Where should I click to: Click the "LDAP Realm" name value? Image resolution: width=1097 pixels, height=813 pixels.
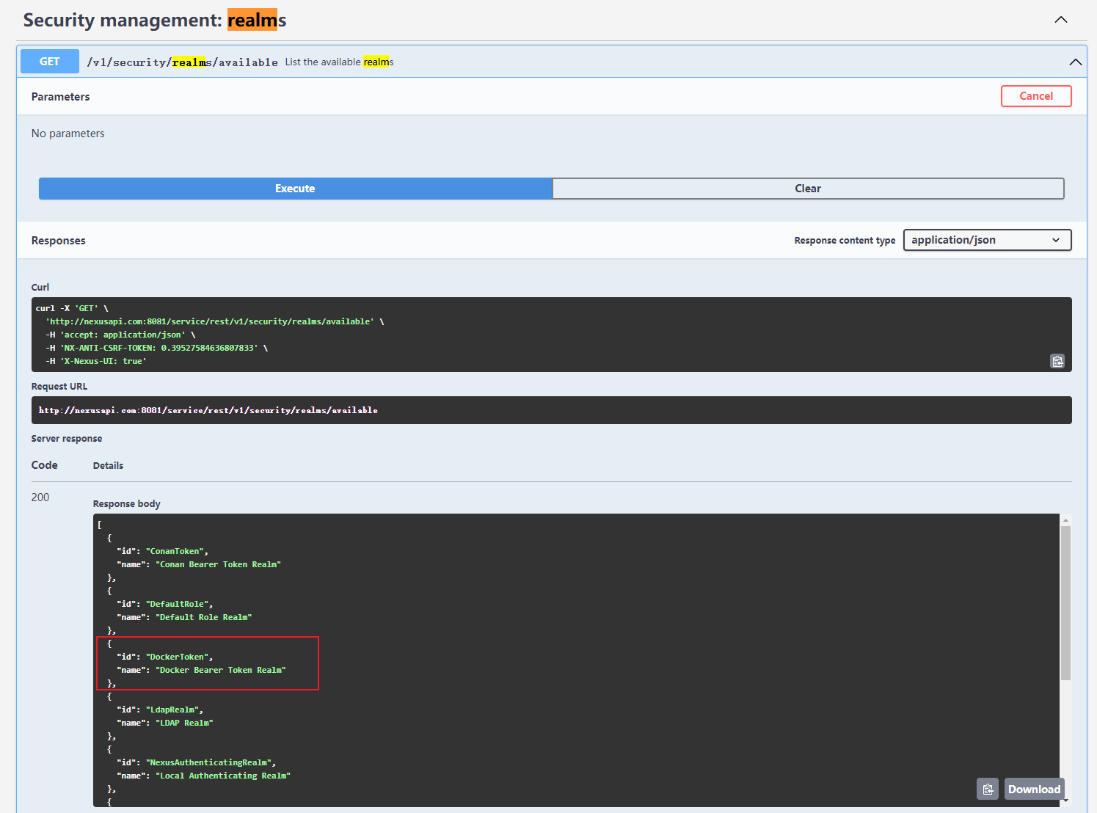coord(184,723)
